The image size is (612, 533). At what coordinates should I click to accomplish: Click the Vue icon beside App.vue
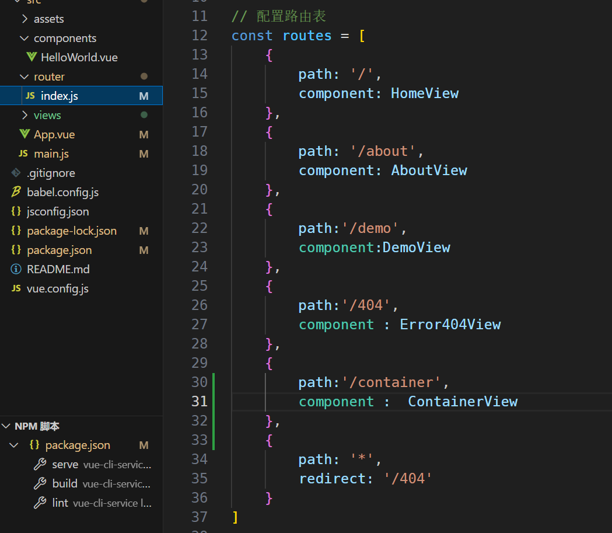tap(25, 134)
